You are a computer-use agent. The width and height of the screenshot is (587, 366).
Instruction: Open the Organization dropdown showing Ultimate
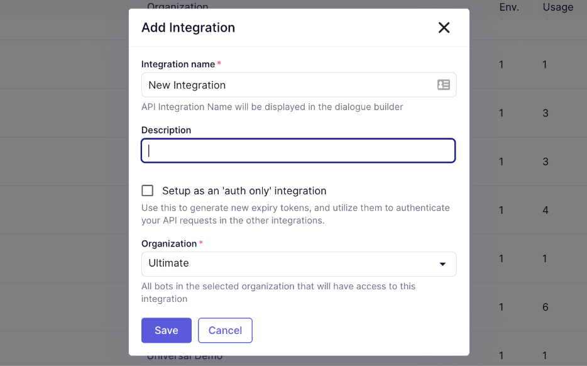299,264
